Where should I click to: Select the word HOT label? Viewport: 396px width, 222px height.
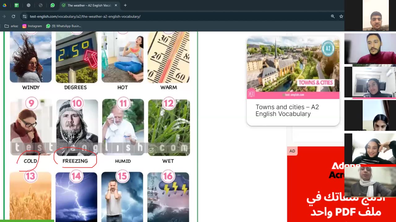click(x=123, y=88)
